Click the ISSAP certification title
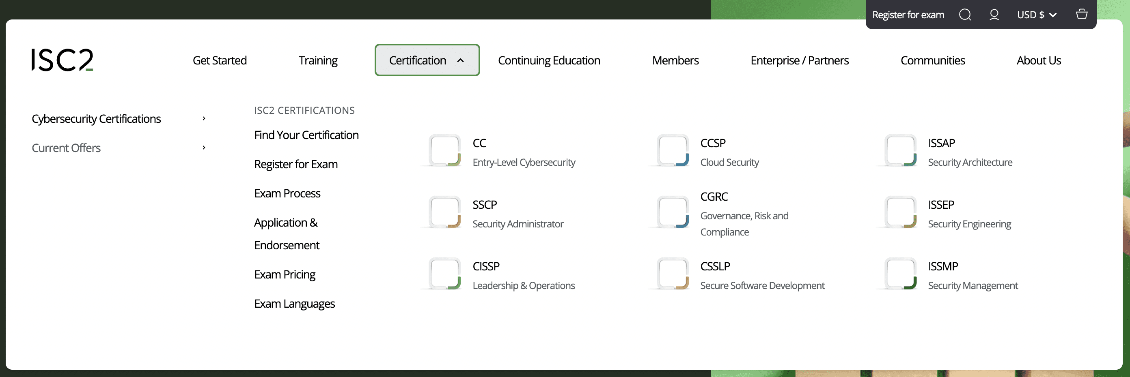Image resolution: width=1130 pixels, height=377 pixels. [941, 143]
